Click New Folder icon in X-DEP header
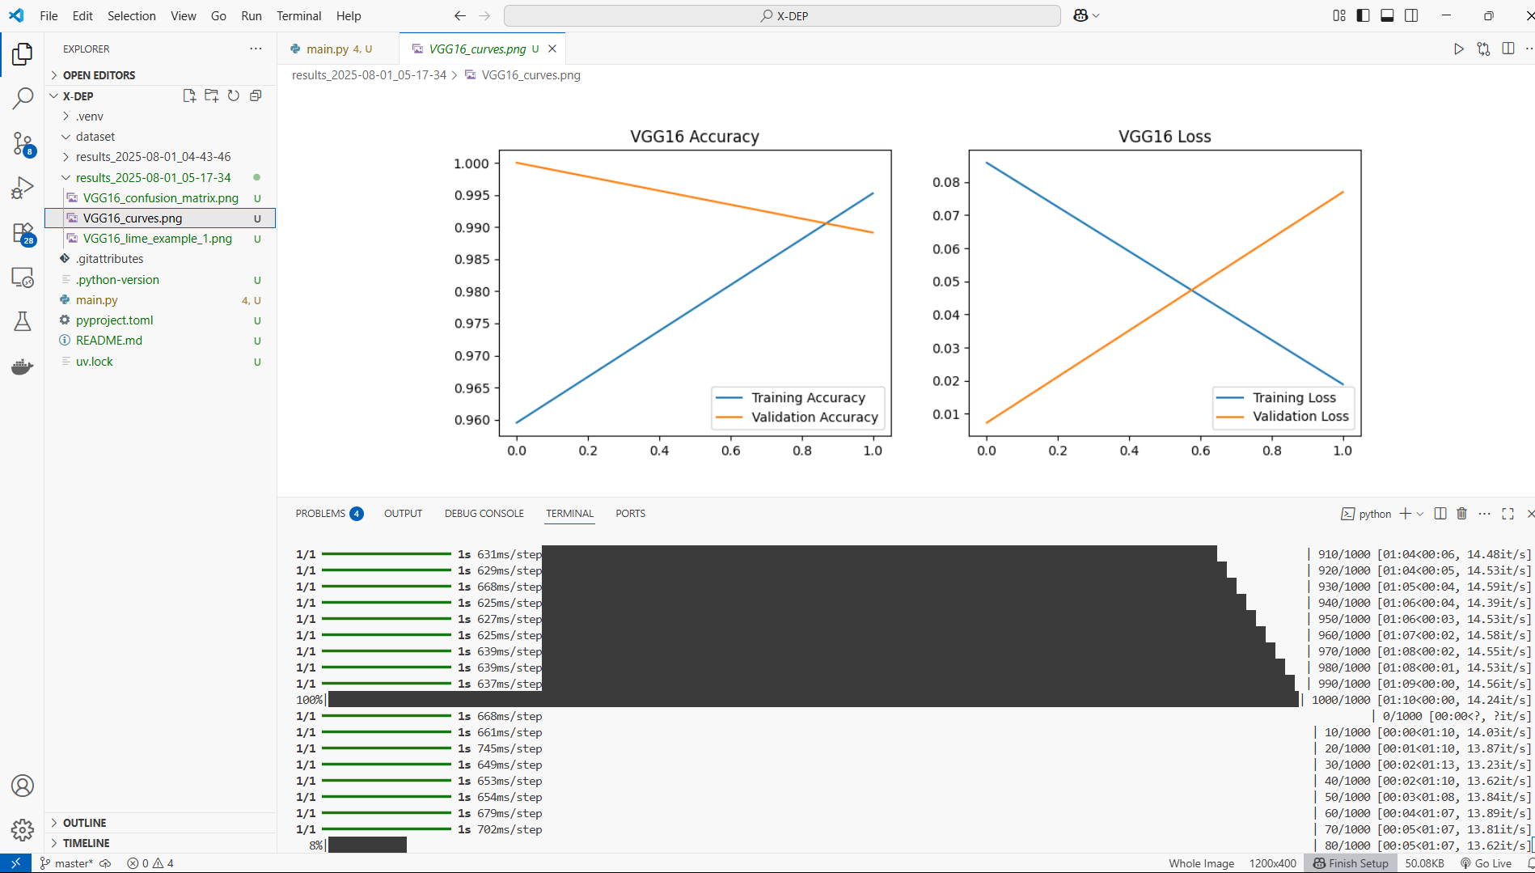This screenshot has width=1535, height=873. pyautogui.click(x=211, y=95)
